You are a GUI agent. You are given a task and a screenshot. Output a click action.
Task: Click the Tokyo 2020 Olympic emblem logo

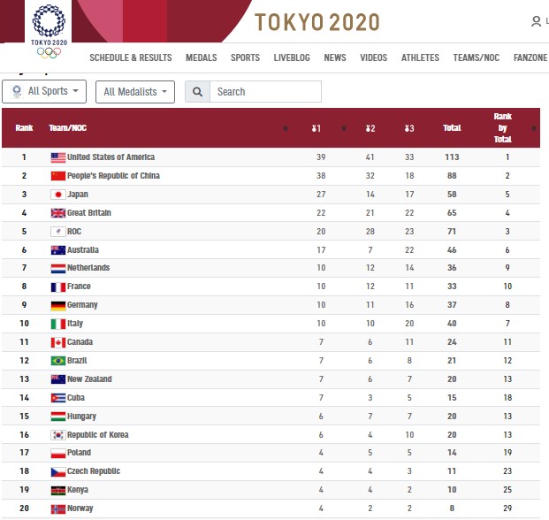click(49, 30)
